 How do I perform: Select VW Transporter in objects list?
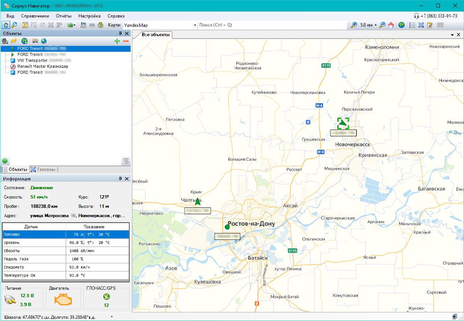(x=33, y=60)
